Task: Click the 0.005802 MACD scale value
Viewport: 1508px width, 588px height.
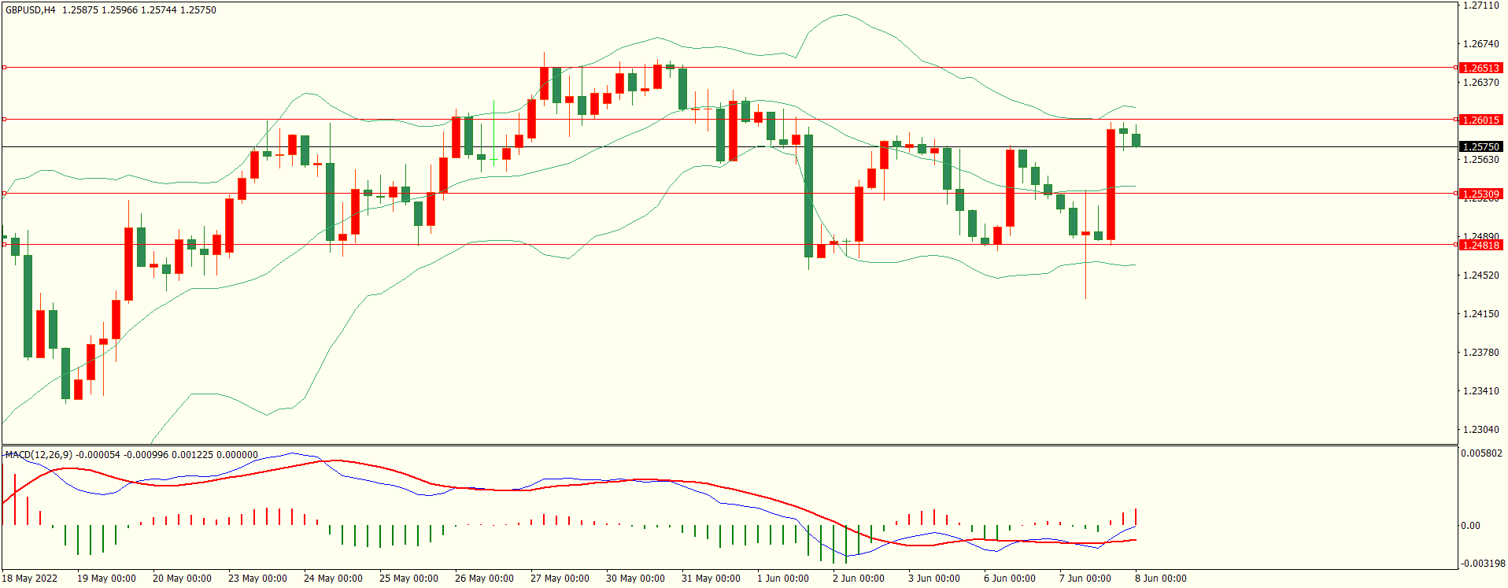Action: click(1481, 453)
